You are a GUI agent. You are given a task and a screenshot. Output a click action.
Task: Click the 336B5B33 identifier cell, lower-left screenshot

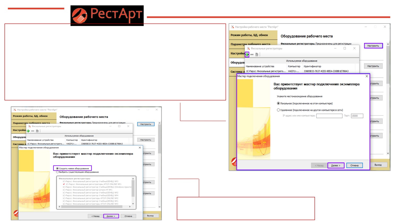point(102,144)
